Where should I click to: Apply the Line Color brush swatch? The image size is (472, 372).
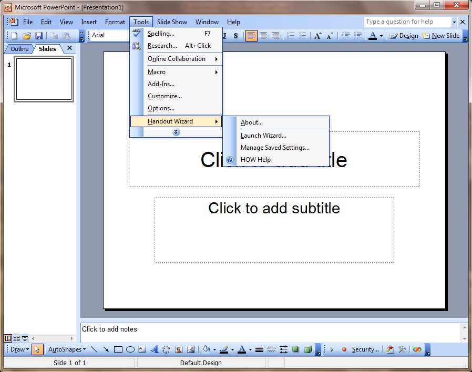224,349
